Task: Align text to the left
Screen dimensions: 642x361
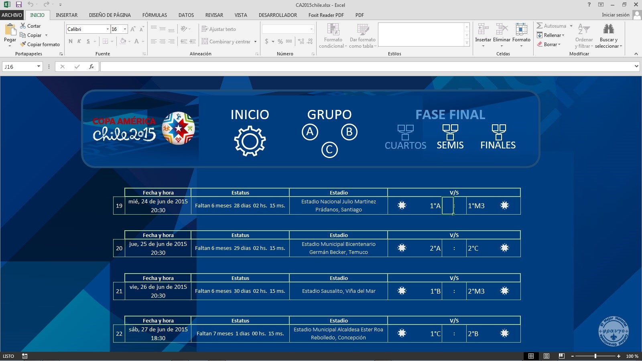Action: tap(154, 41)
